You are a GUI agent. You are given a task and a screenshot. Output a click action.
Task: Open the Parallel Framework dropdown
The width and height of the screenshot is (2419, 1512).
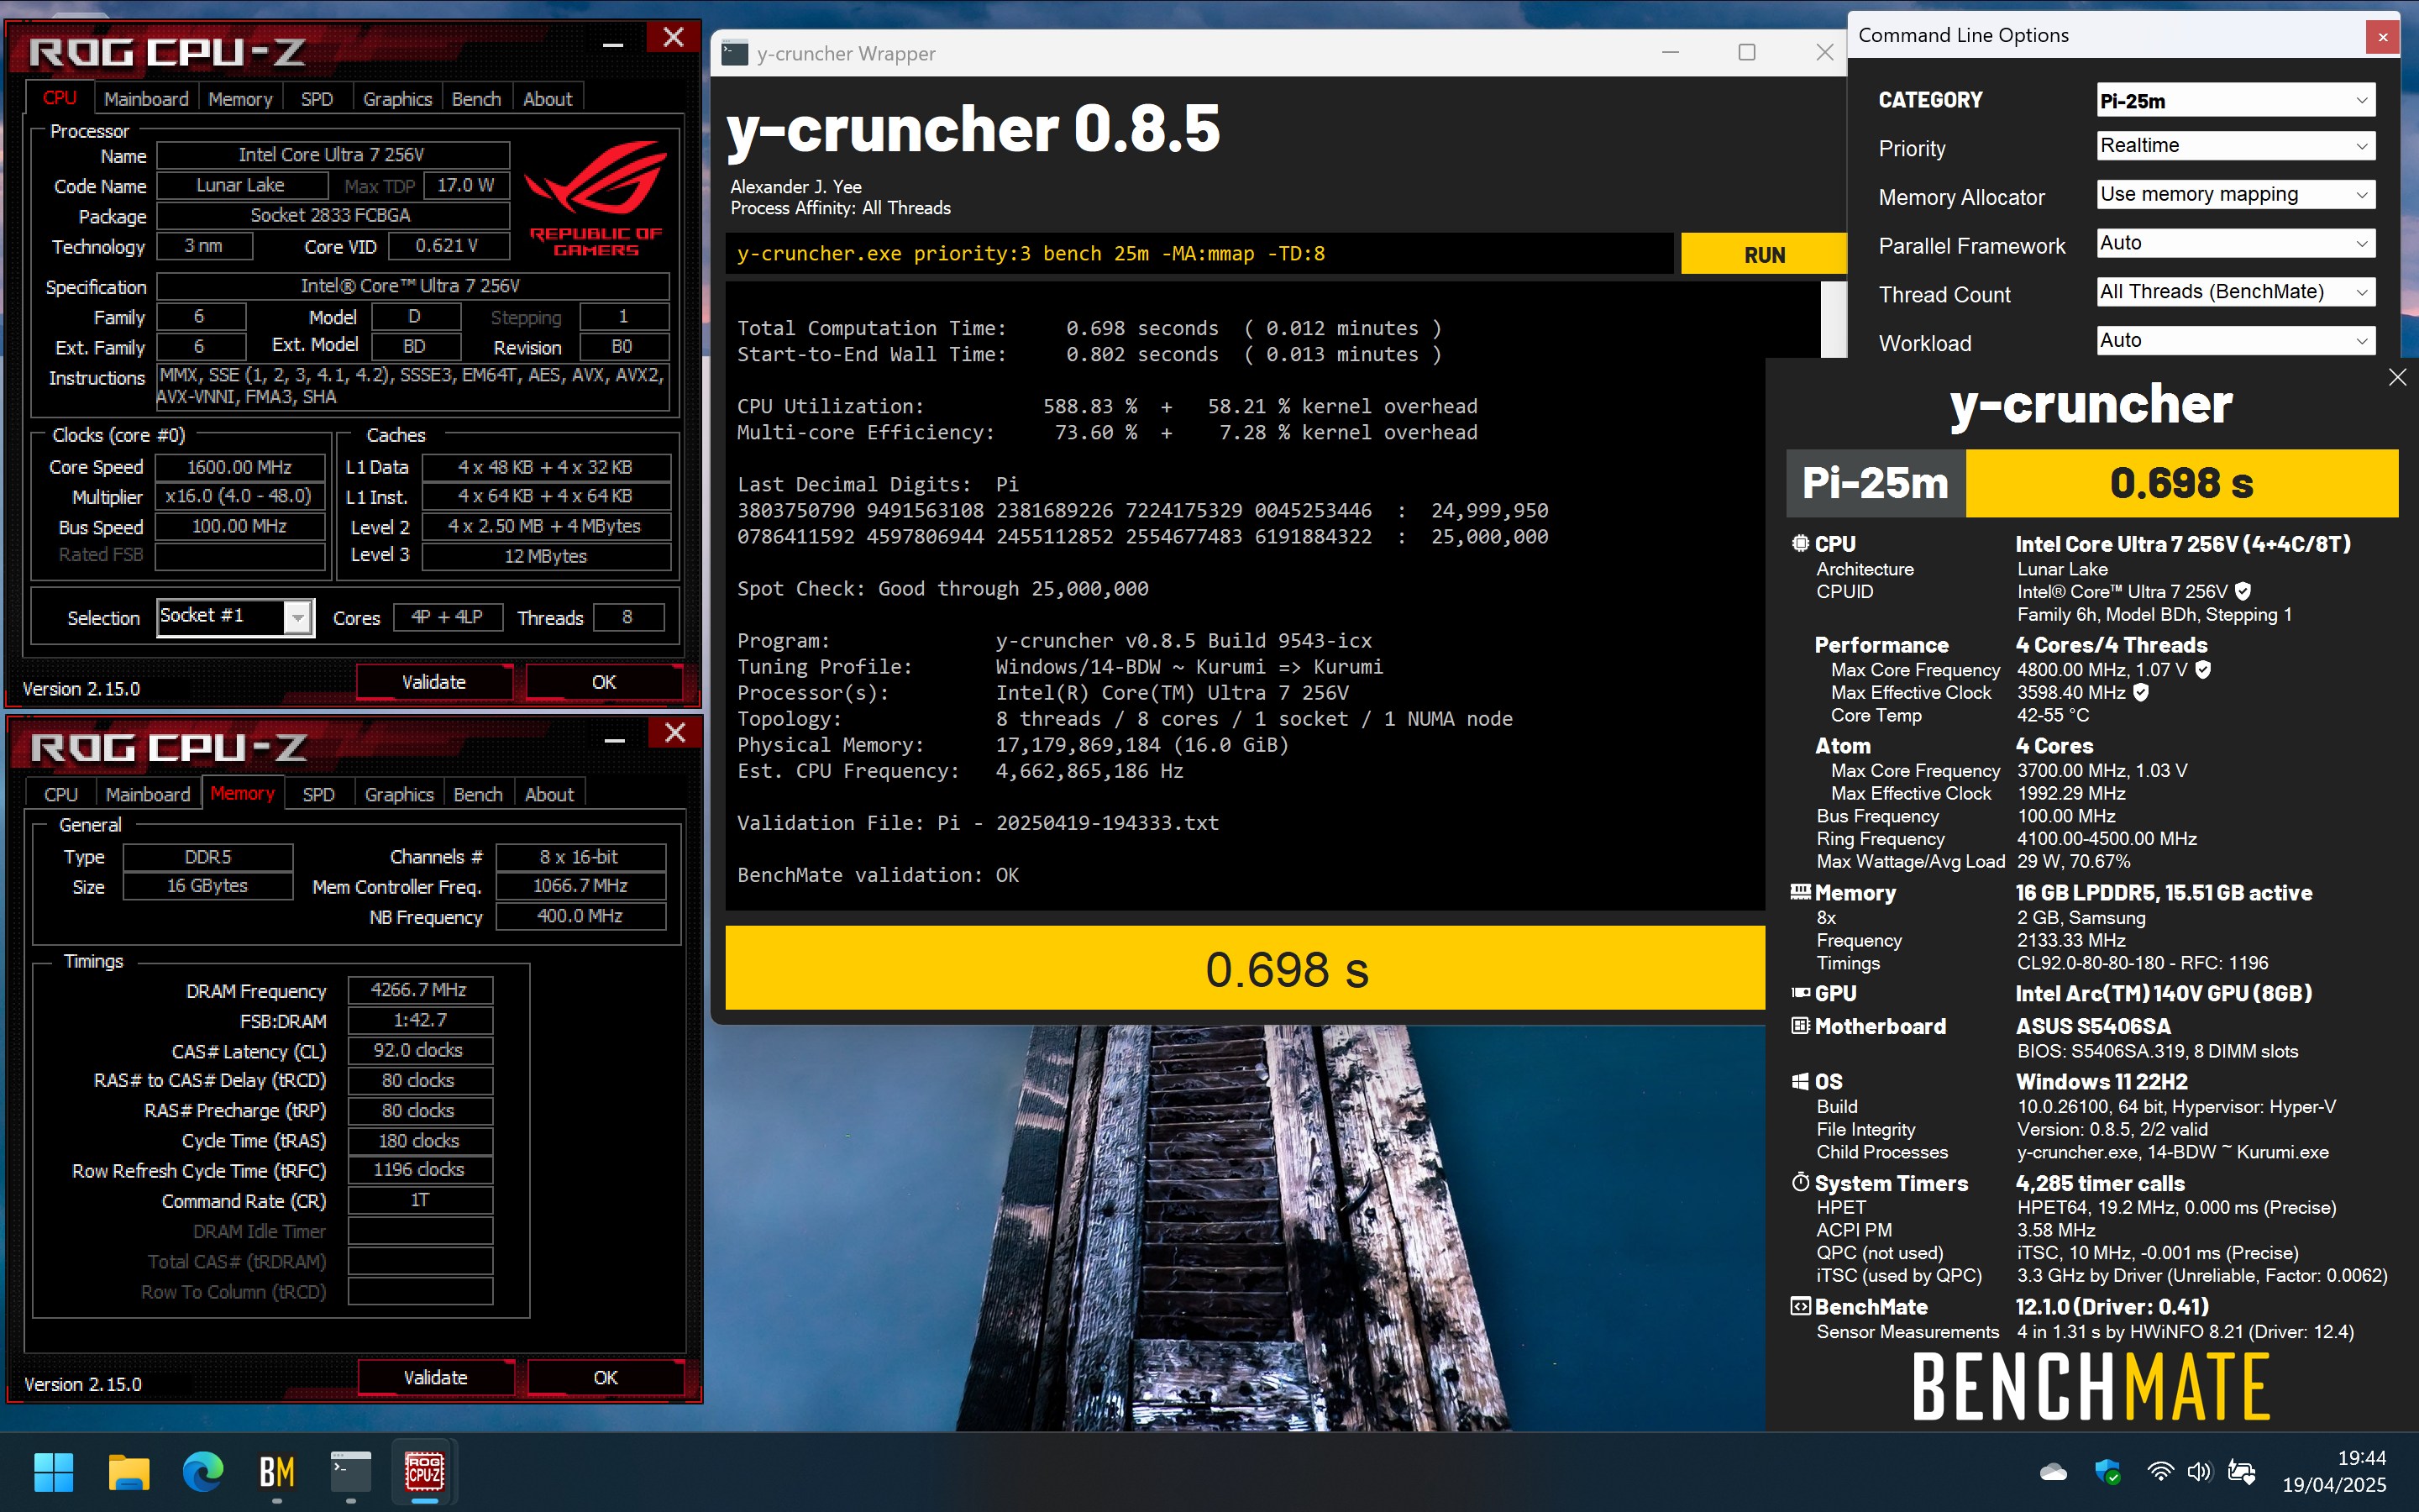click(2235, 243)
